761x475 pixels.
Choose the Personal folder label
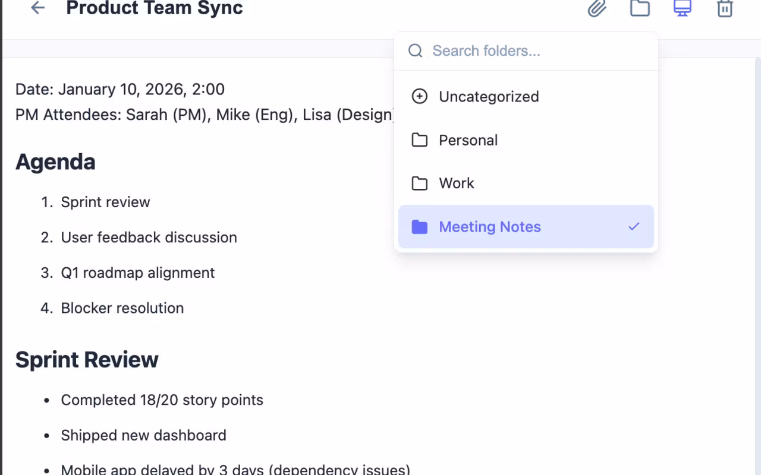(468, 140)
